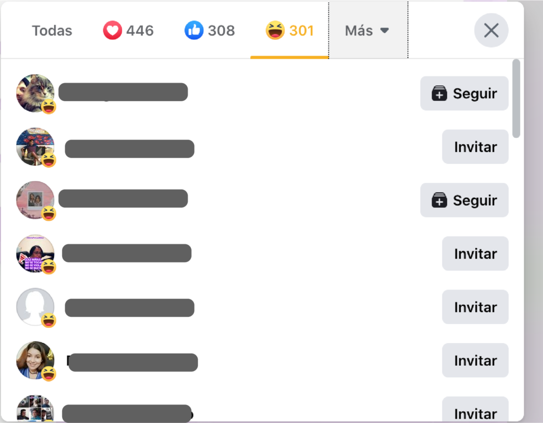Click the laughing face icon in tabs
Image resolution: width=543 pixels, height=423 pixels.
[275, 30]
